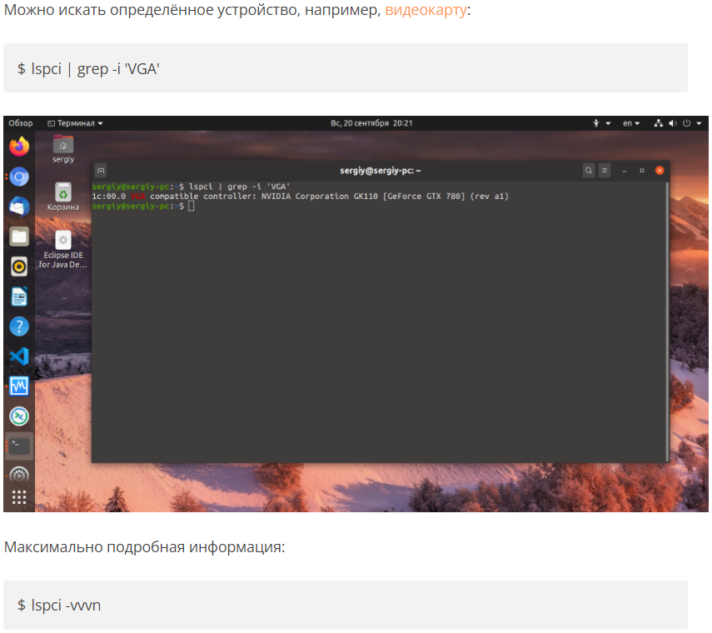This screenshot has width=712, height=633.
Task: Click the network icon in system tray
Action: coord(658,123)
